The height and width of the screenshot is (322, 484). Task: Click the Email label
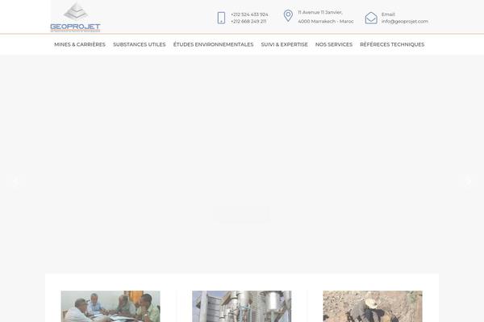tap(388, 14)
